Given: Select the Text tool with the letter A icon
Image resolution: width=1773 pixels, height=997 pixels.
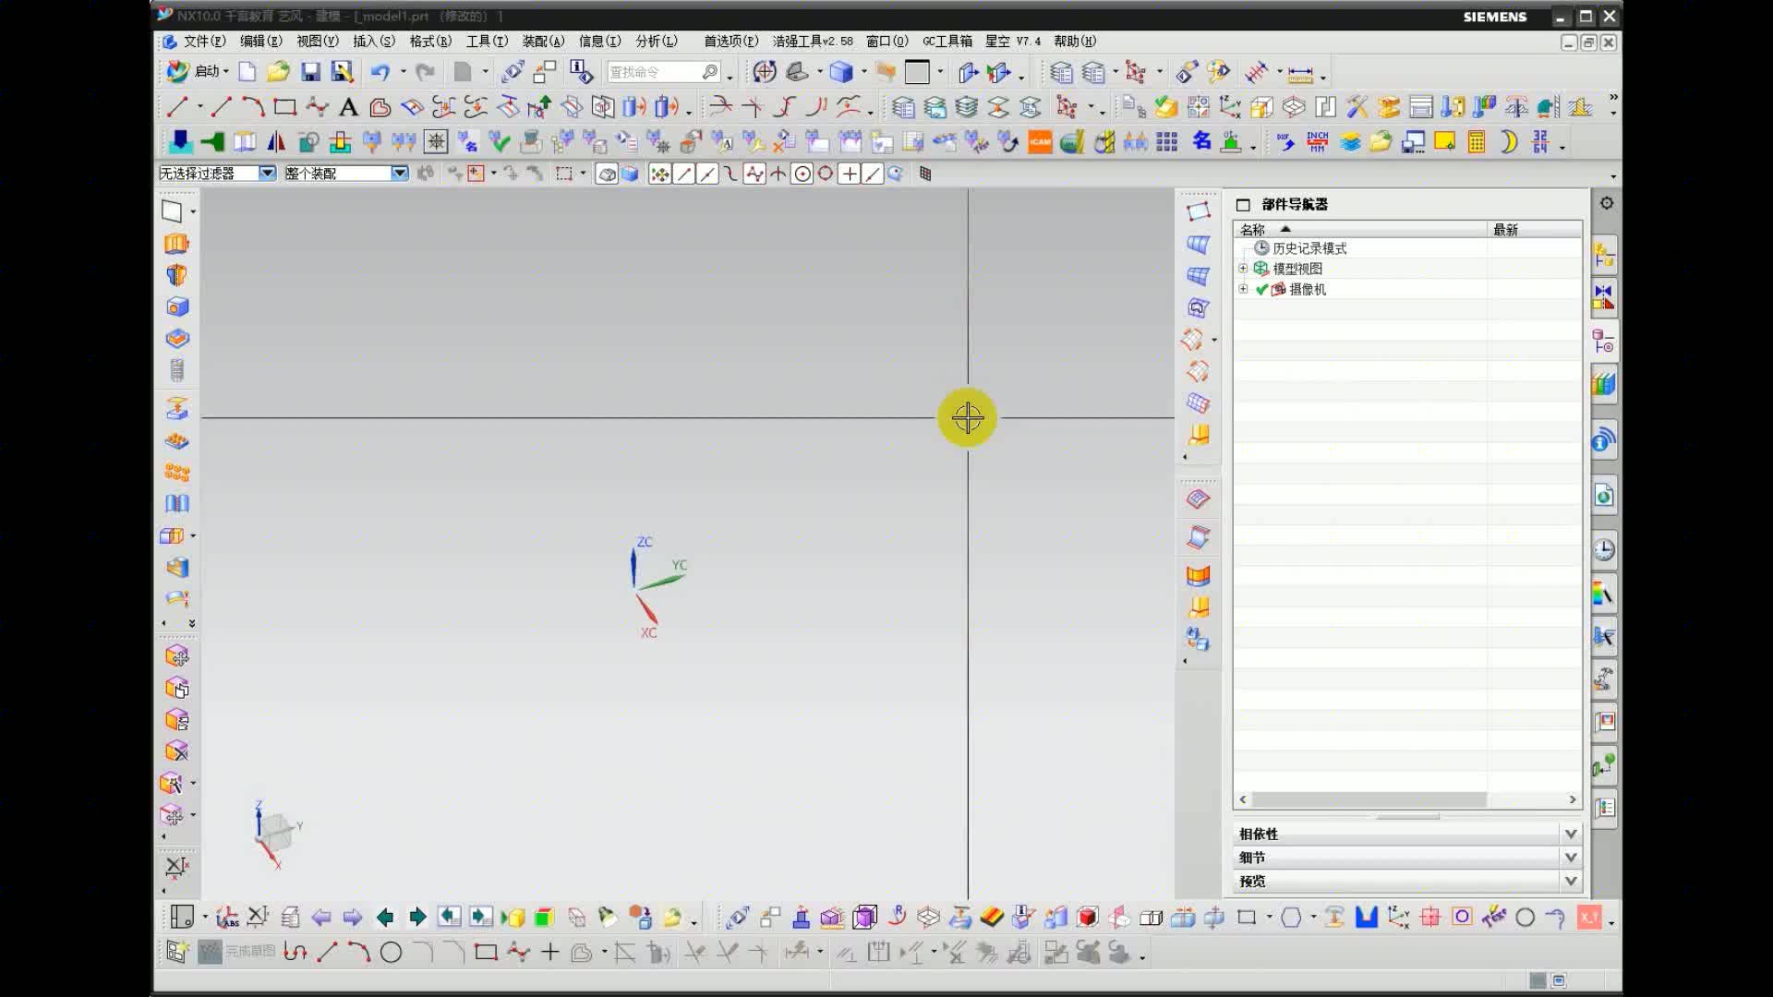Looking at the screenshot, I should click(348, 107).
